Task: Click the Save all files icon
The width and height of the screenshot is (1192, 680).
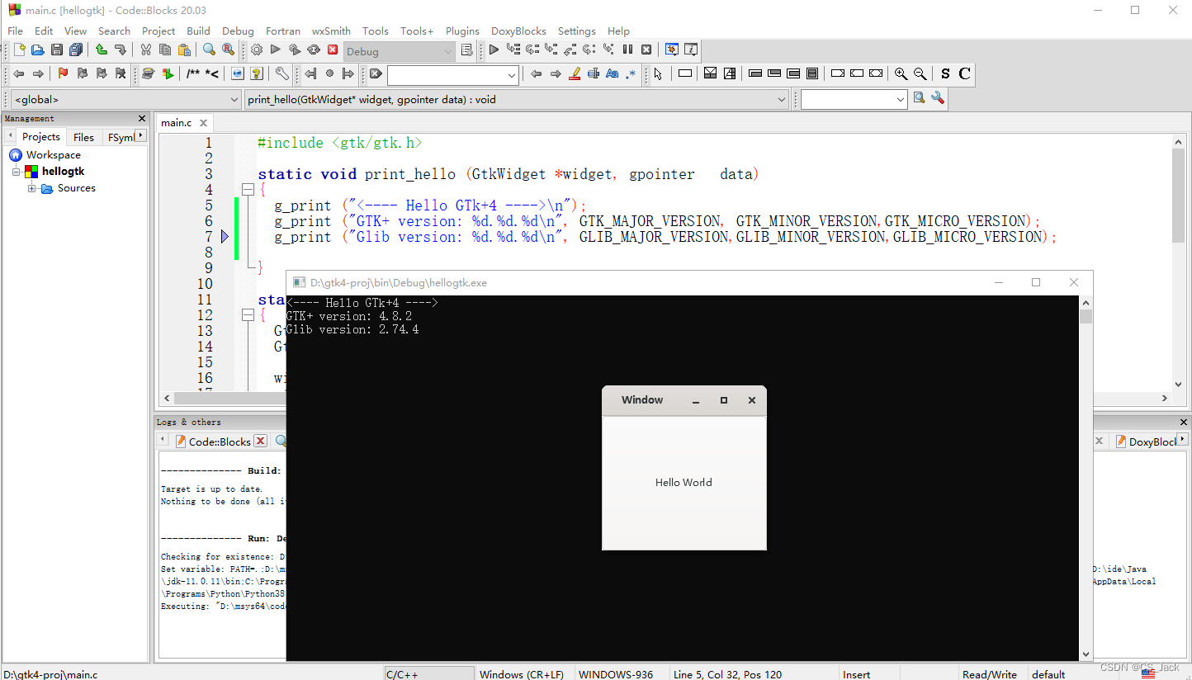Action: click(76, 50)
